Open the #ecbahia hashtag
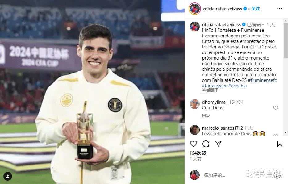 (x=237, y=86)
